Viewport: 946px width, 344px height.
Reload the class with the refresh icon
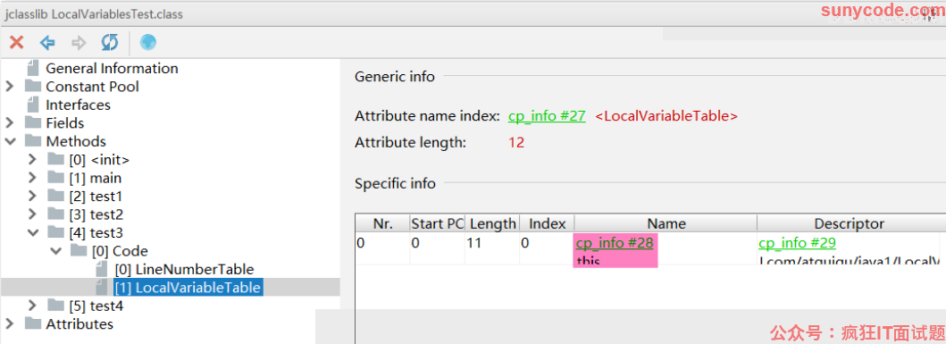(109, 42)
